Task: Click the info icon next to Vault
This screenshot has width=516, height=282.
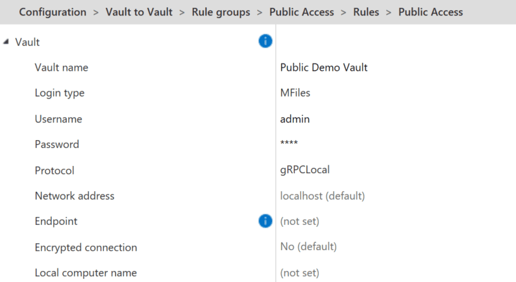Action: (265, 41)
